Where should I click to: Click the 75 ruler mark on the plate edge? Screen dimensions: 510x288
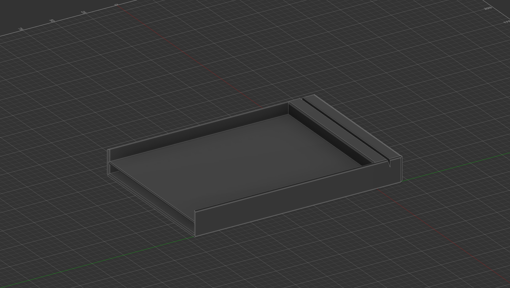coord(21,29)
